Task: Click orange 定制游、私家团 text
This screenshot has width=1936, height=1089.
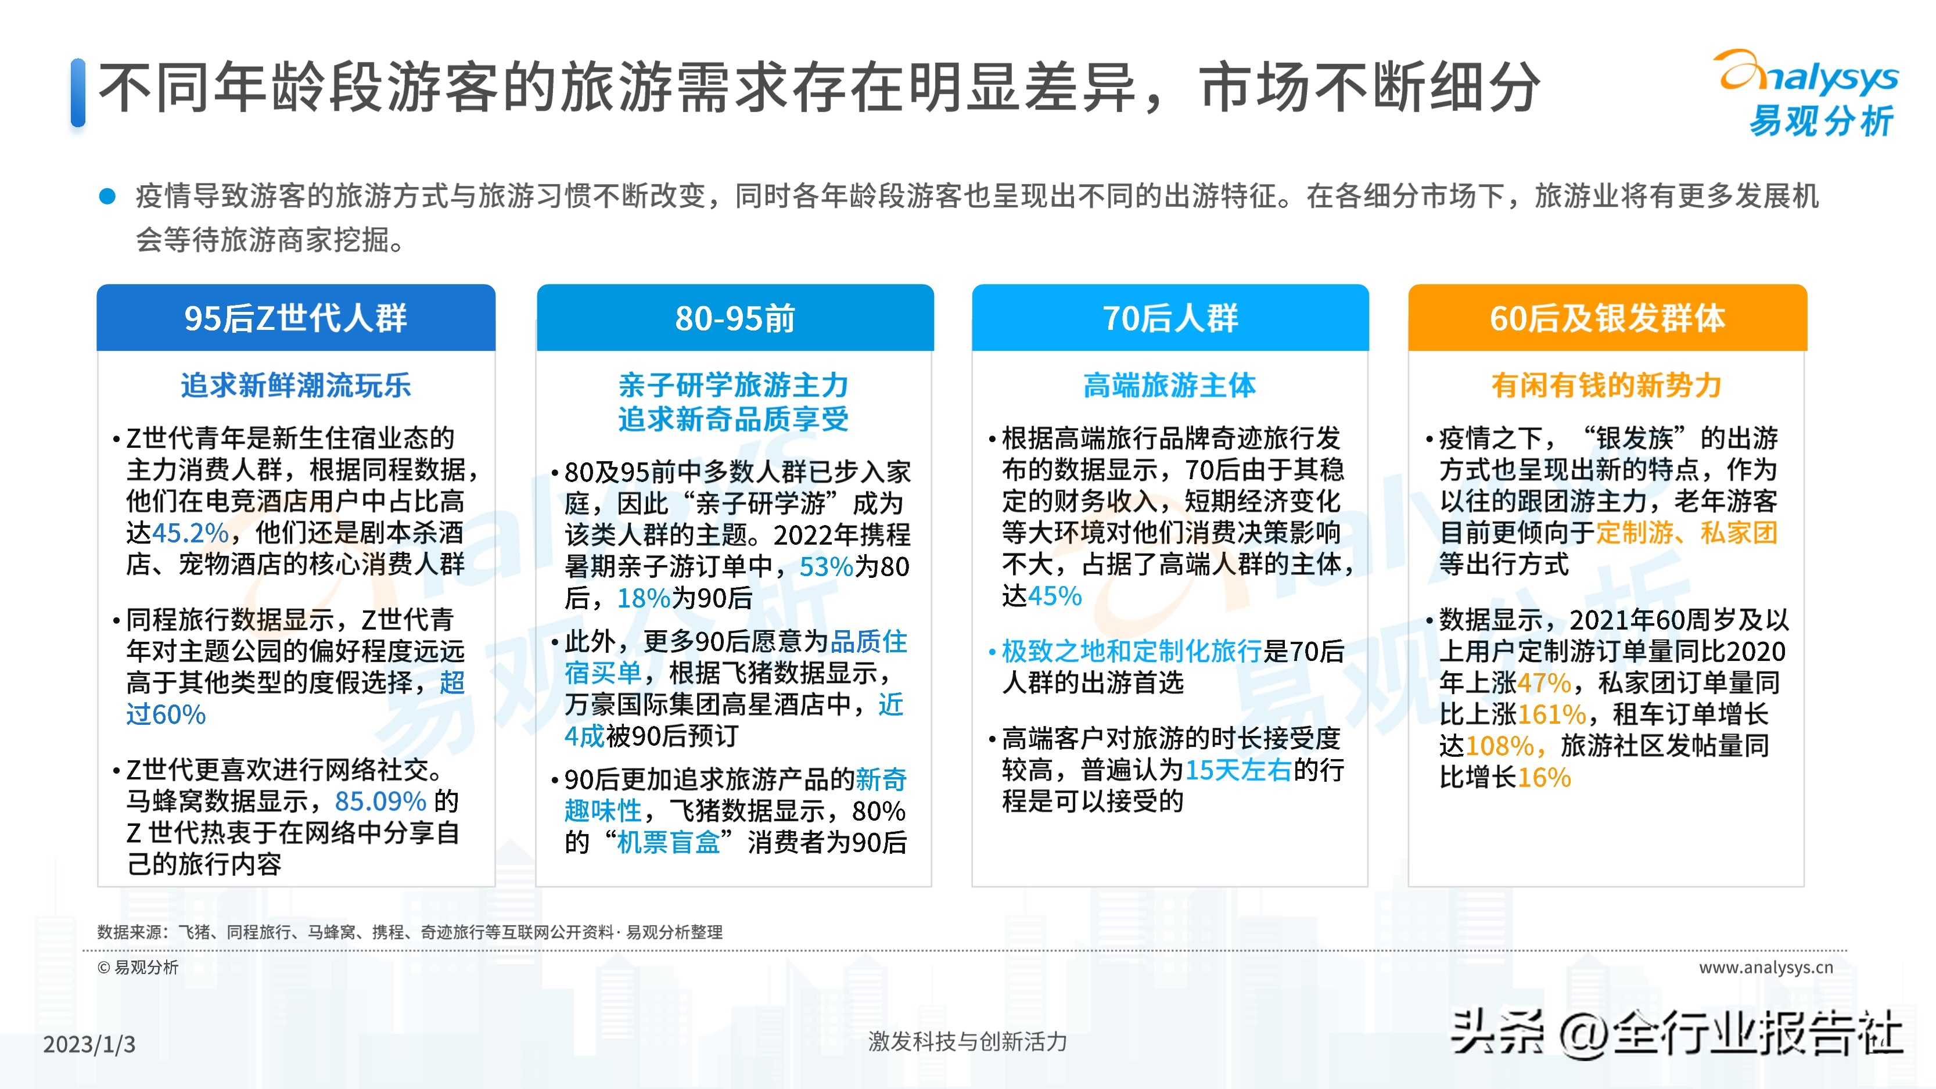Action: point(1686,533)
